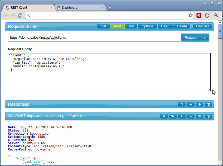Open the wrench settings menu
The width and height of the screenshot is (223, 166).
[216, 15]
